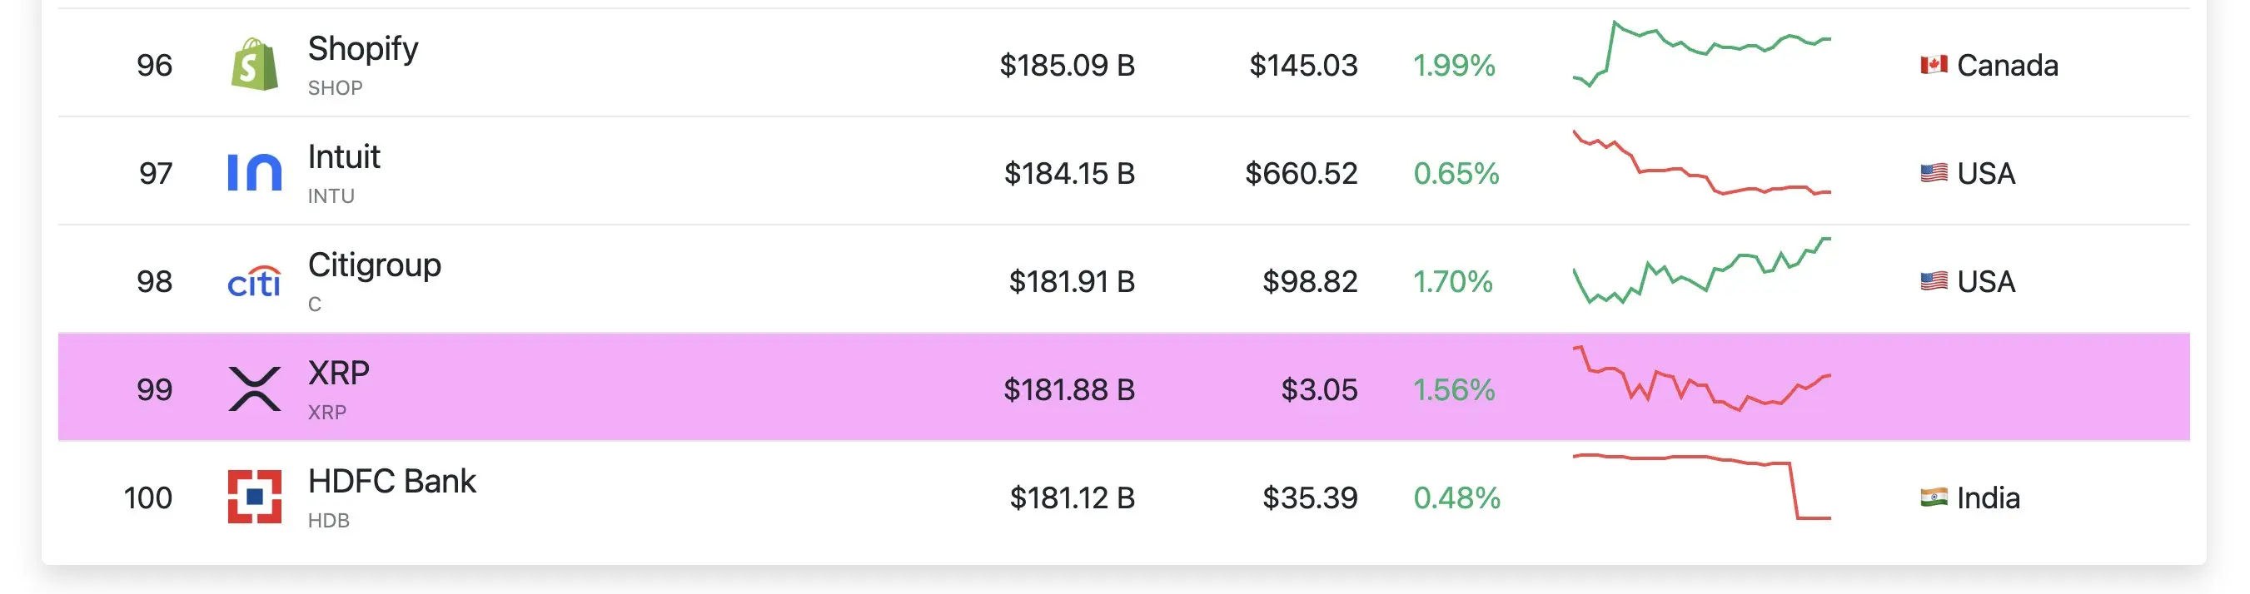This screenshot has height=594, width=2250.
Task: Click the India flag icon
Action: (1934, 497)
